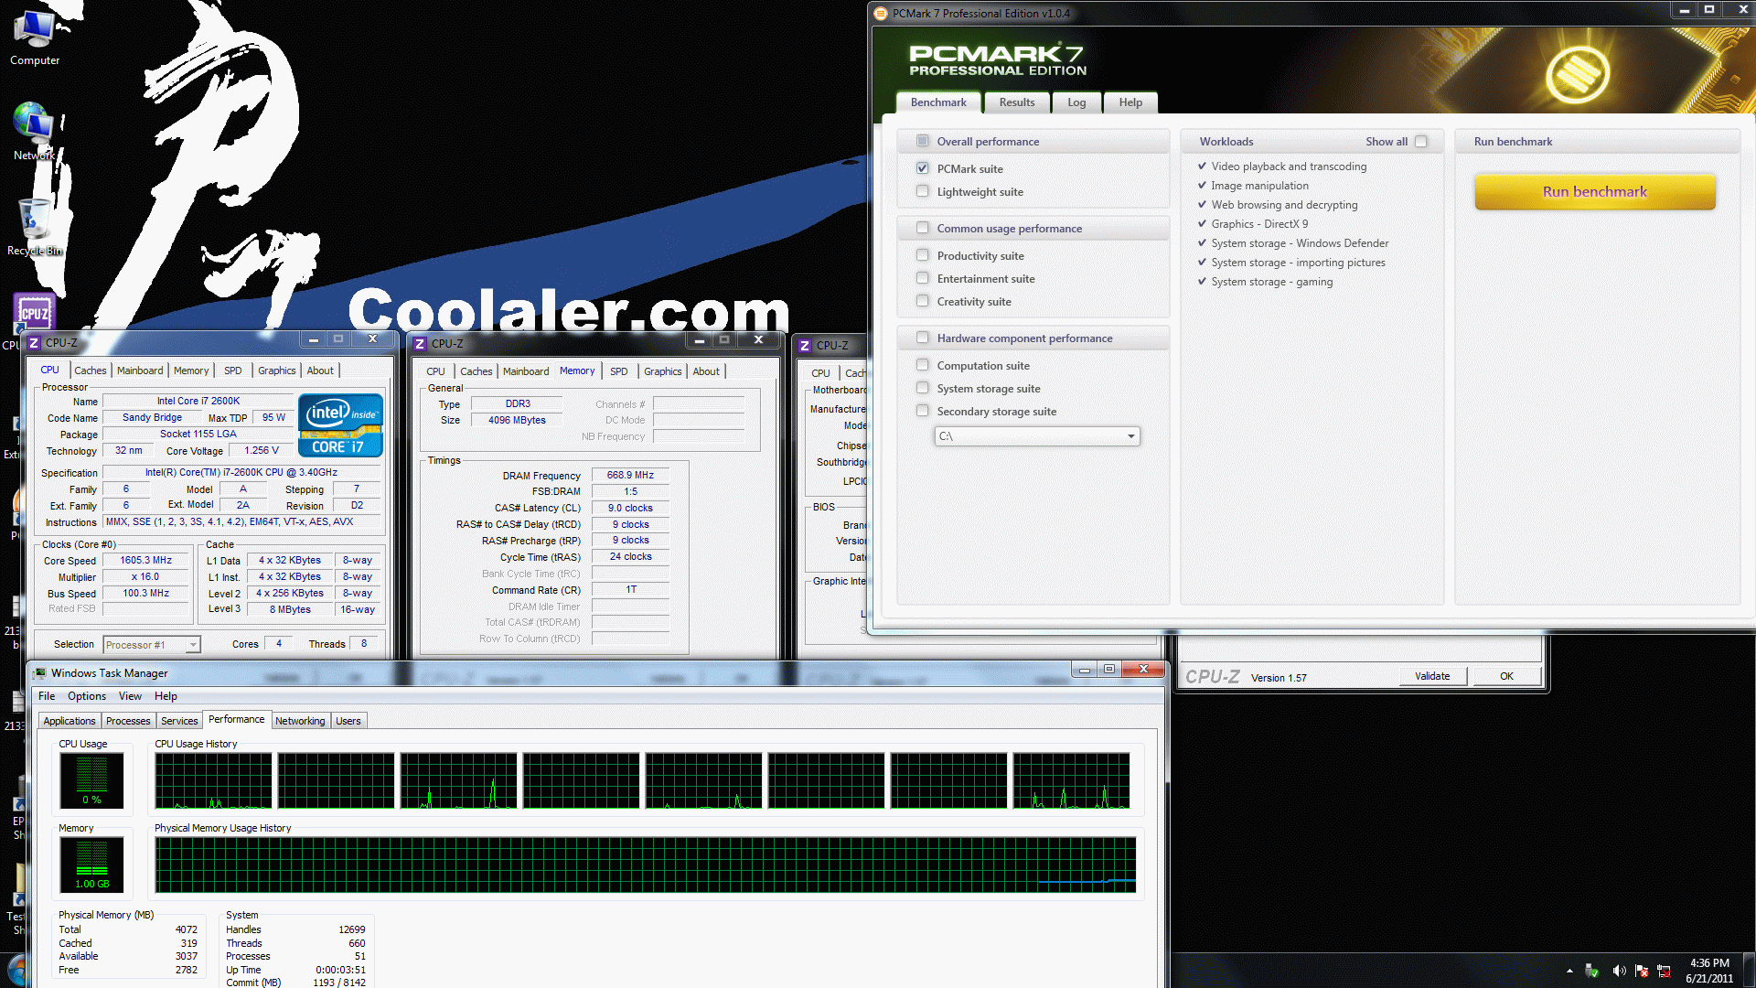
Task: Click the Windows Start orb
Action: tap(16, 970)
